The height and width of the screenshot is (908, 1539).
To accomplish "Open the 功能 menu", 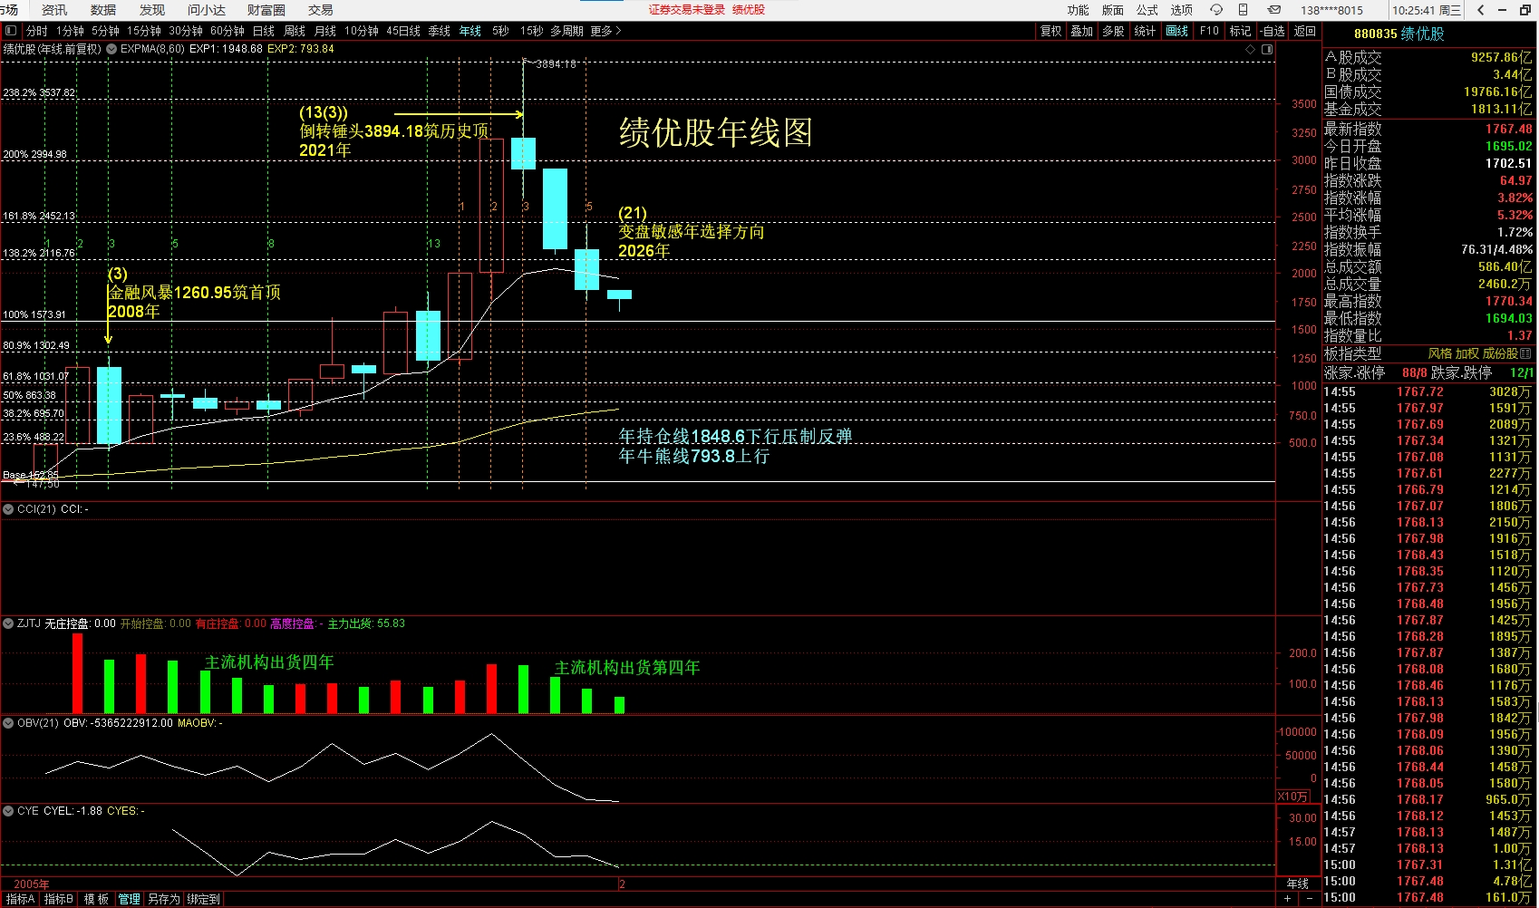I will 1079,10.
